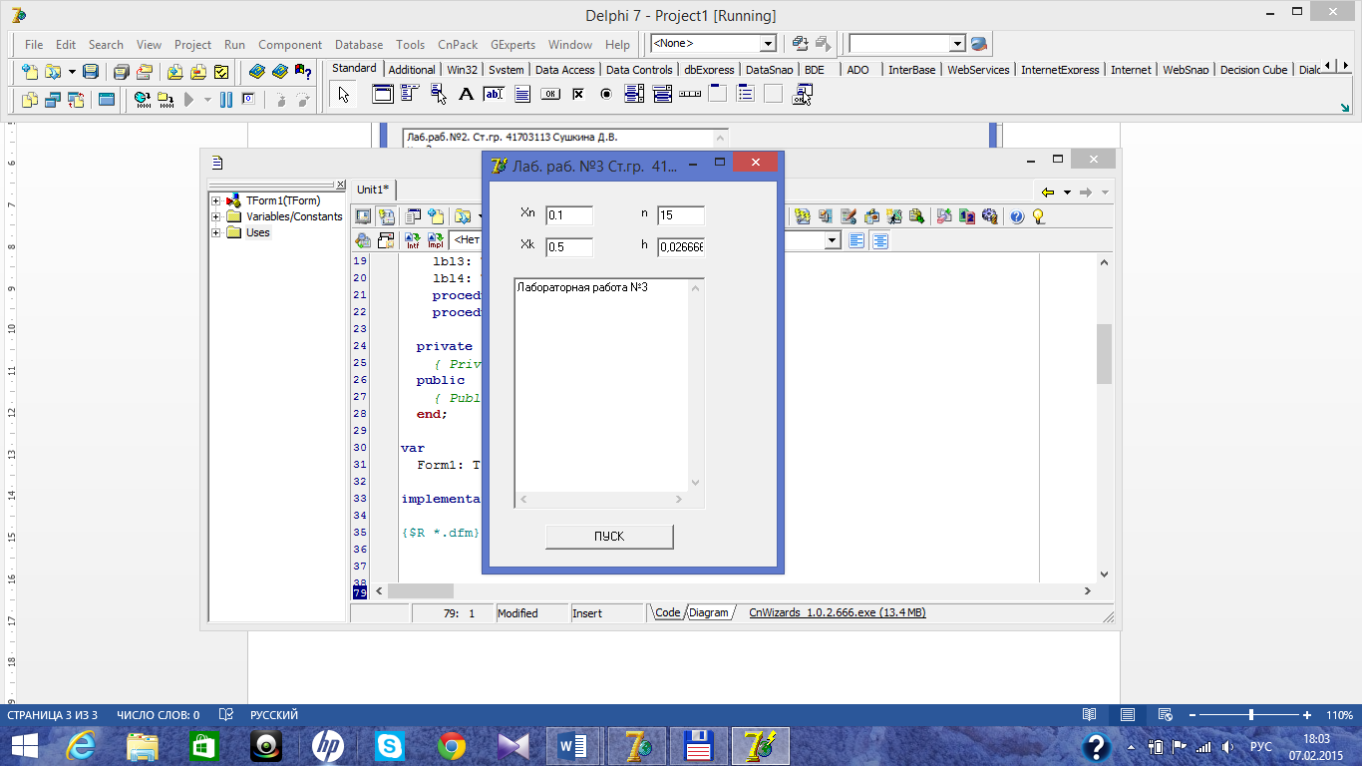Image resolution: width=1362 pixels, height=766 pixels.
Task: Click the New items toolbar icon
Action: (x=30, y=72)
